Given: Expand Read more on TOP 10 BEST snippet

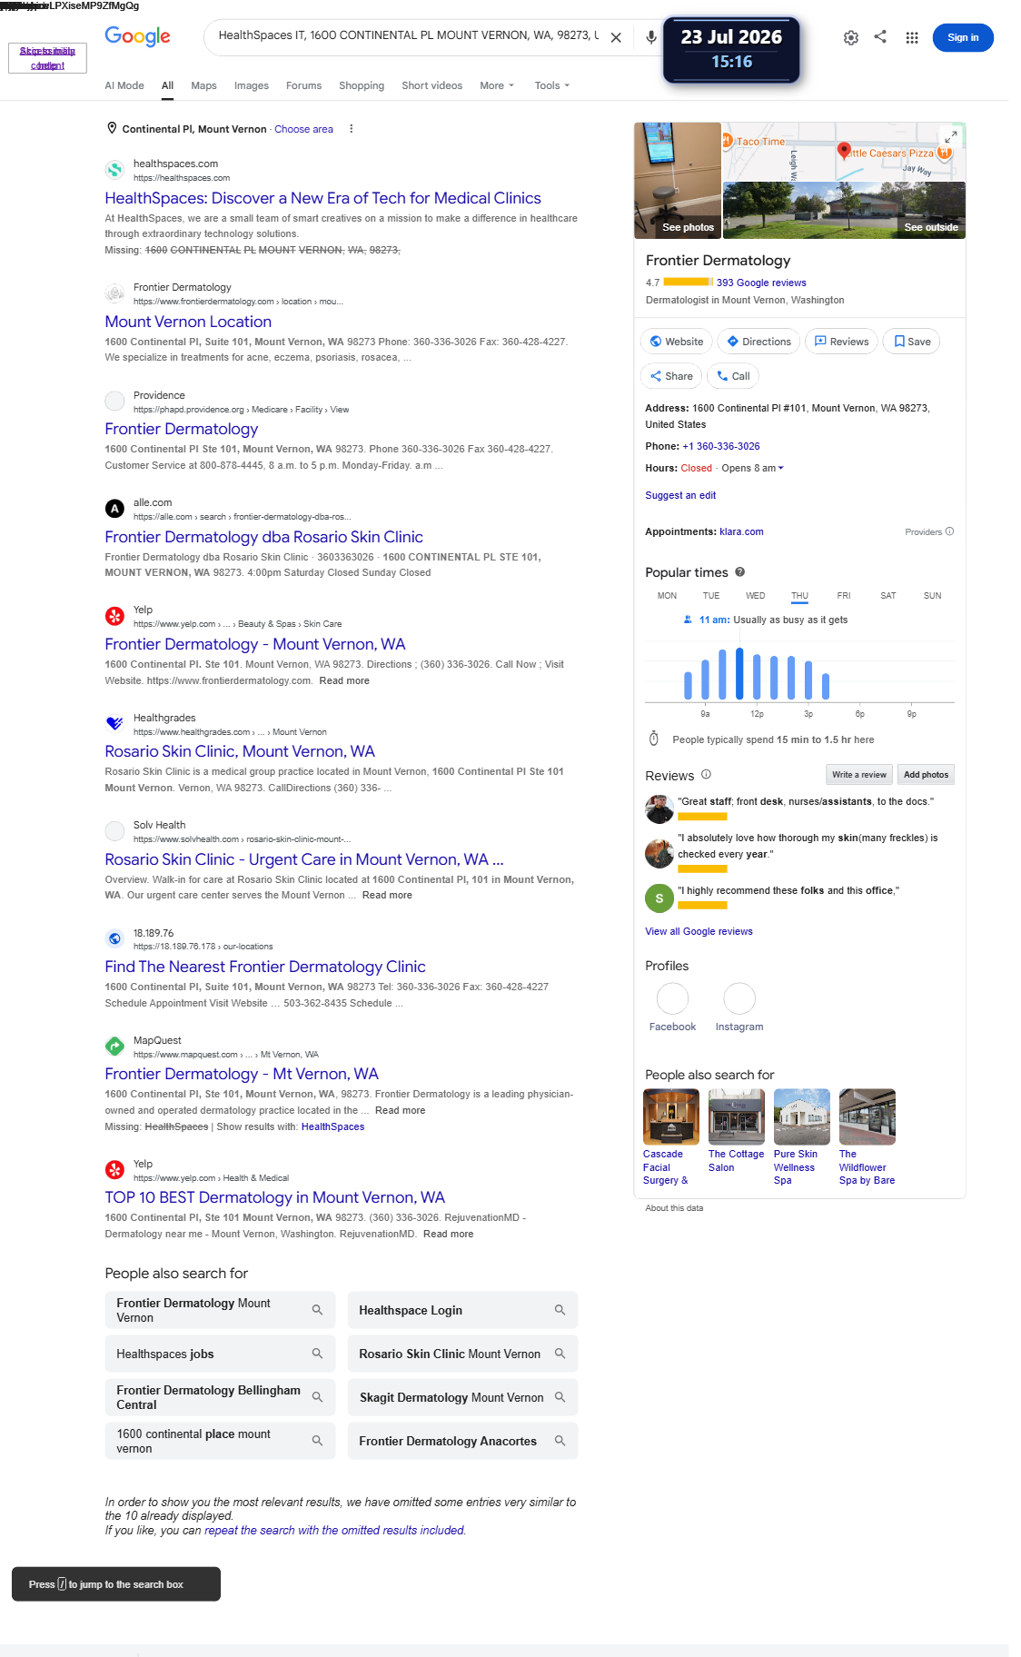Looking at the screenshot, I should pyautogui.click(x=448, y=1235).
